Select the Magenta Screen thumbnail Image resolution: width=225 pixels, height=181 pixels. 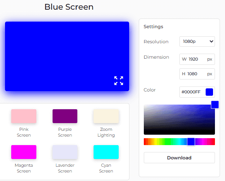[x=24, y=152]
